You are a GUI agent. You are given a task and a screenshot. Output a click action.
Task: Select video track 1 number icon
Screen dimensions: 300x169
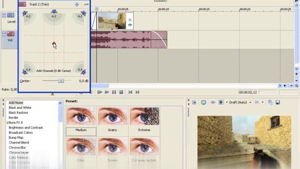pos(11,15)
